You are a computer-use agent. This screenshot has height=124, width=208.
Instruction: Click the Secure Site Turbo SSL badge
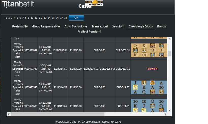94,3
